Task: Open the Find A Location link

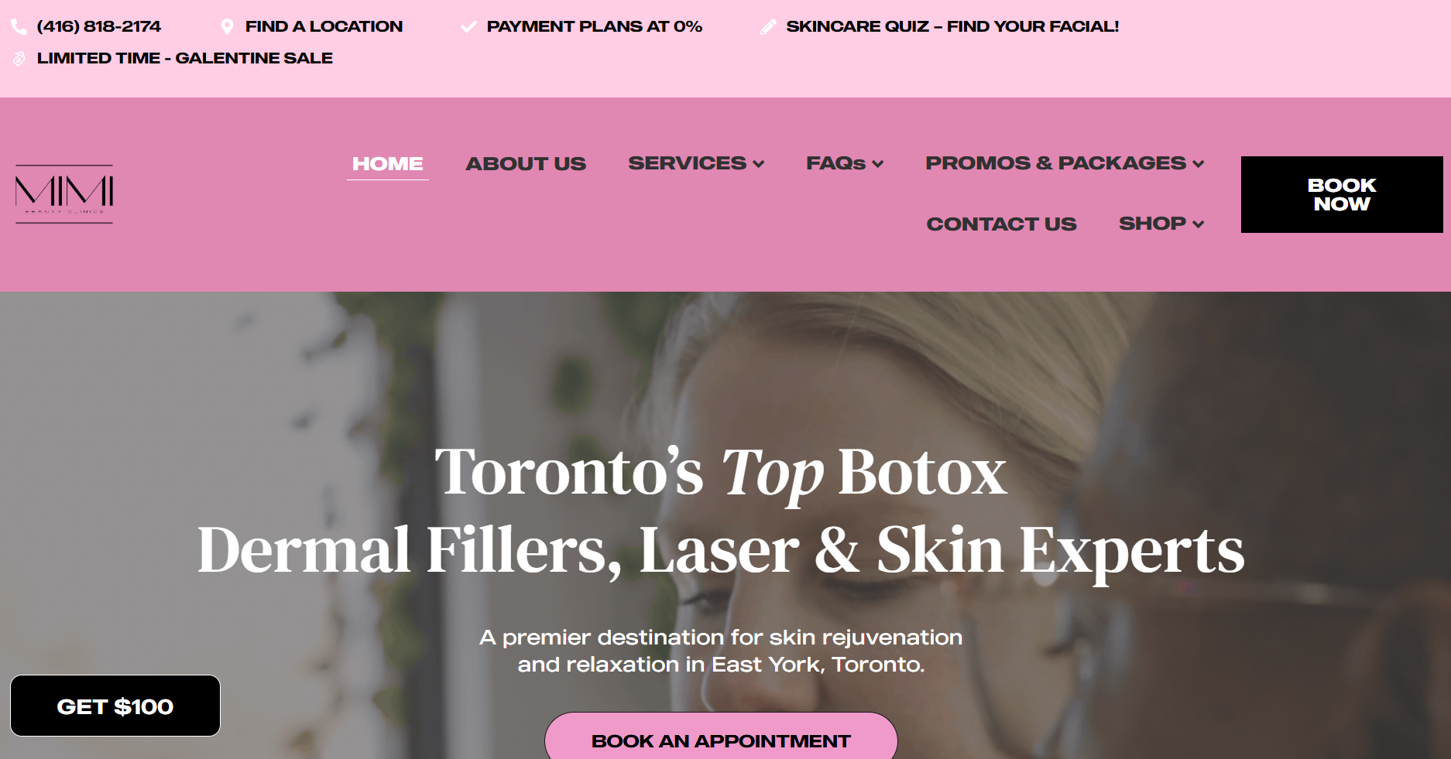Action: point(324,27)
